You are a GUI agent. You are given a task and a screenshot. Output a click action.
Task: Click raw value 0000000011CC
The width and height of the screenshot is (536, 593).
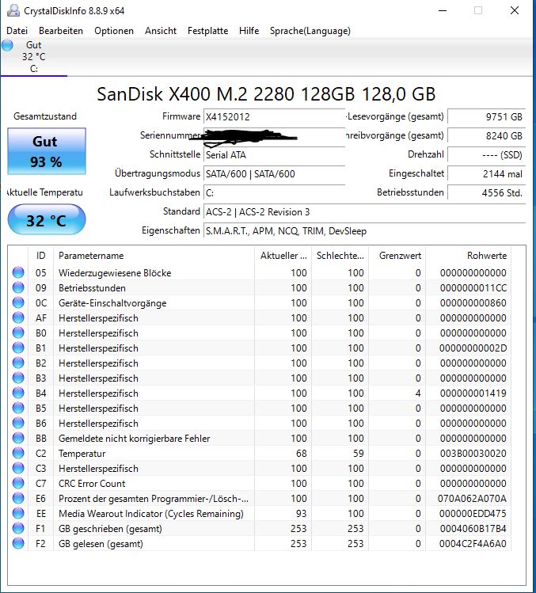point(473,288)
